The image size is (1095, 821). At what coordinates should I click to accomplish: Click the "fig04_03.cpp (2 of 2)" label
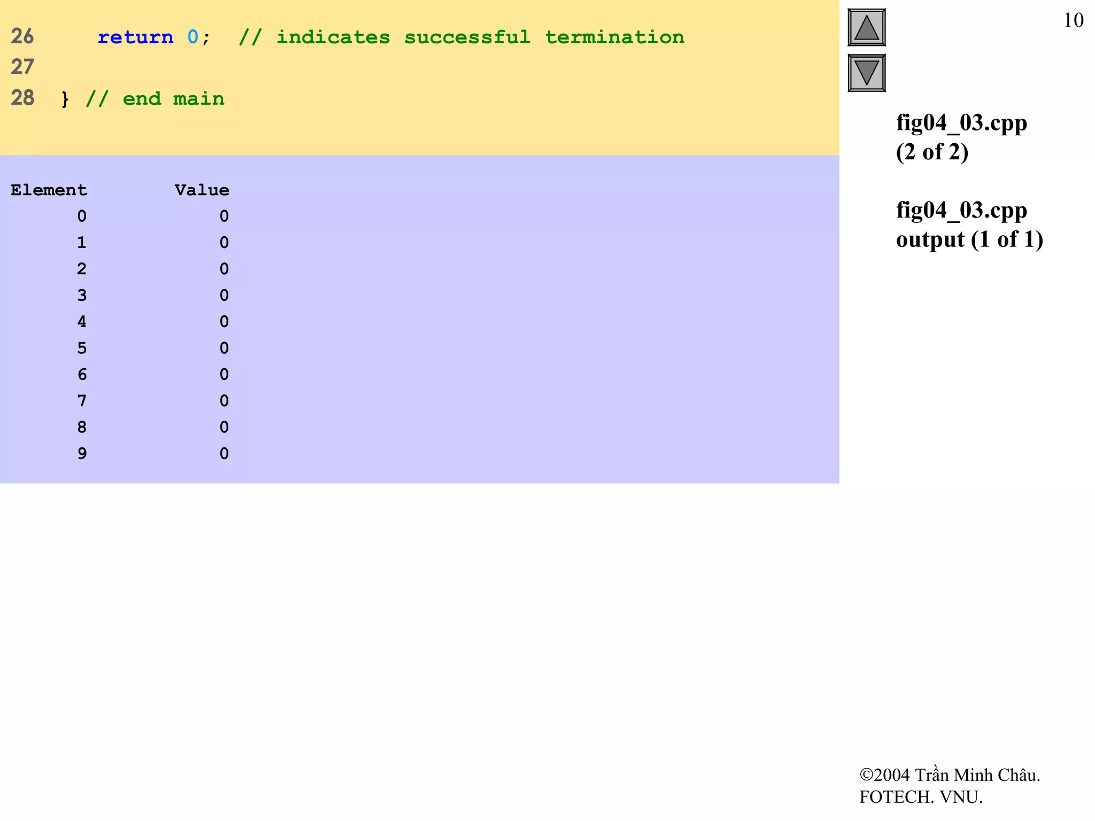click(x=961, y=137)
